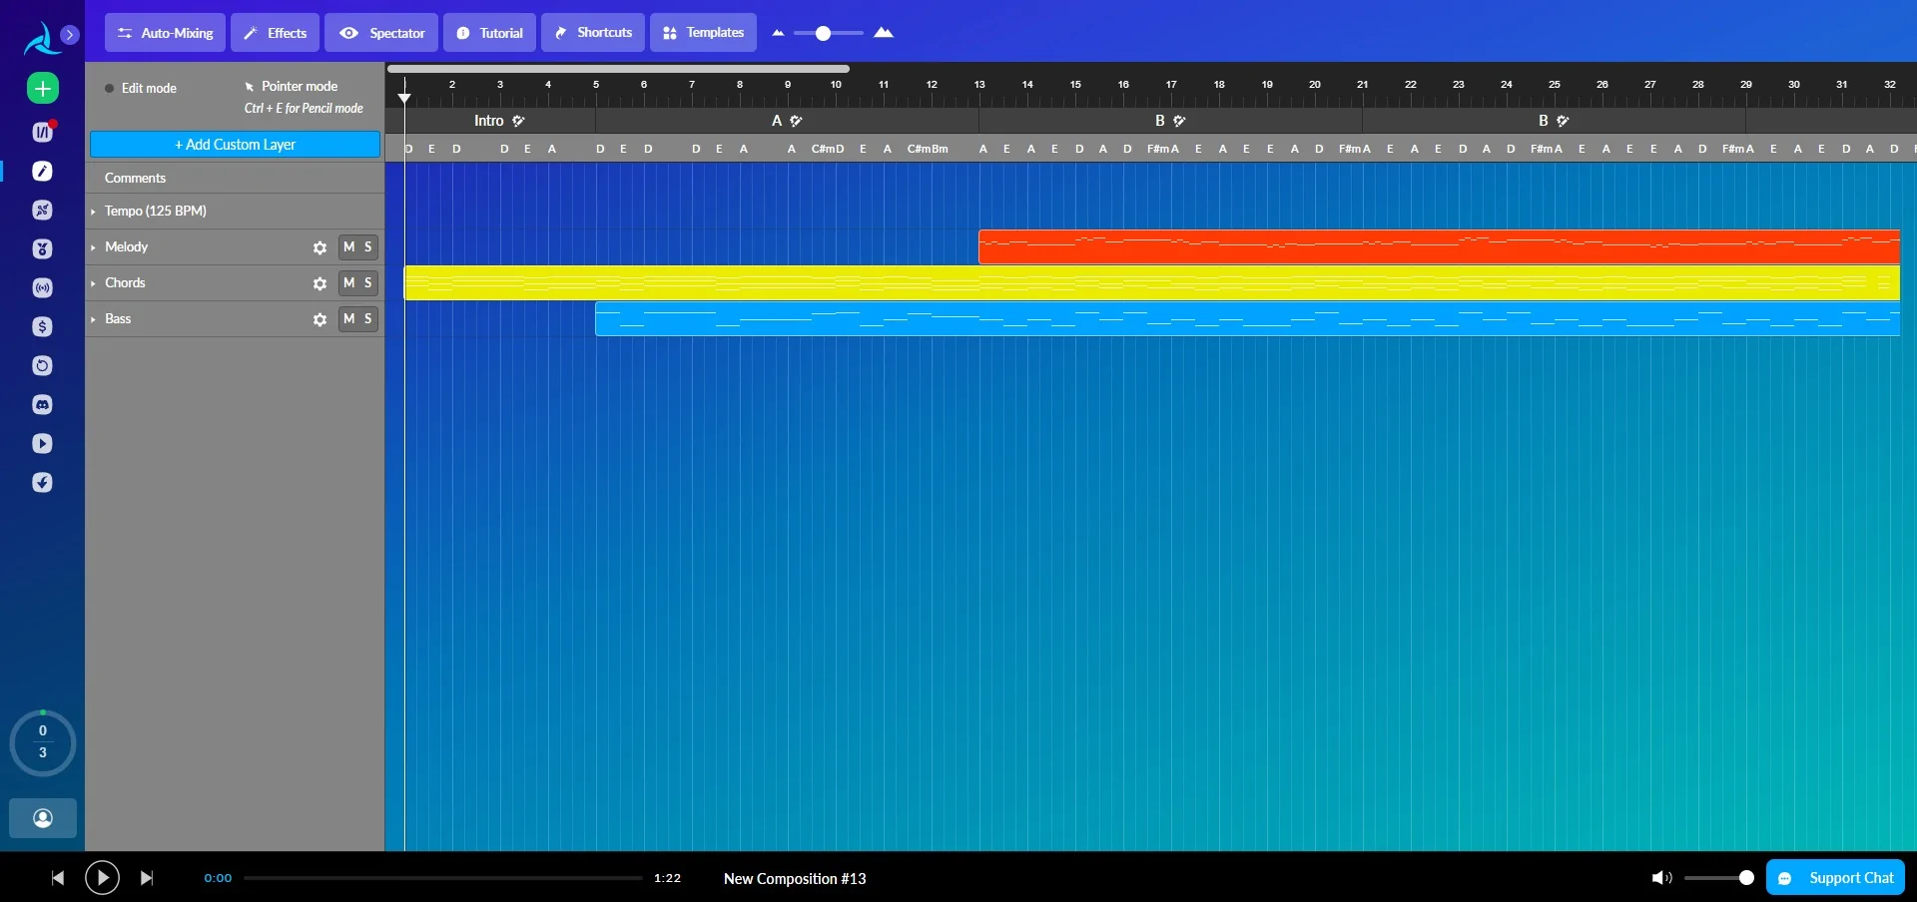1917x902 pixels.
Task: Enable Spectator mode
Action: (x=381, y=33)
